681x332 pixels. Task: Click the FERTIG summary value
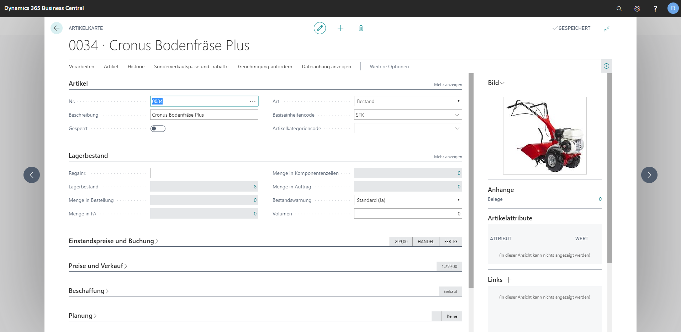tap(451, 242)
